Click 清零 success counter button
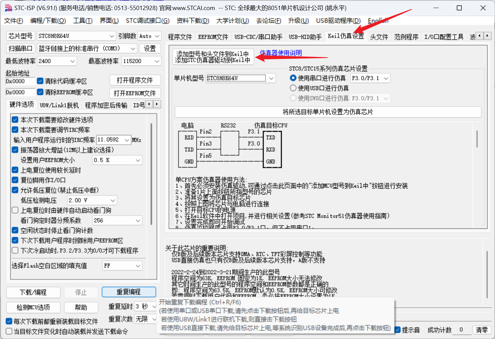495x339 pixels. [482, 330]
